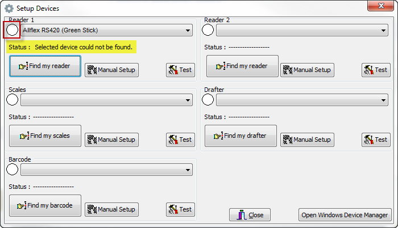Viewport: 398px width, 228px height.
Task: Select the Scales indicator circle
Action: [12, 100]
